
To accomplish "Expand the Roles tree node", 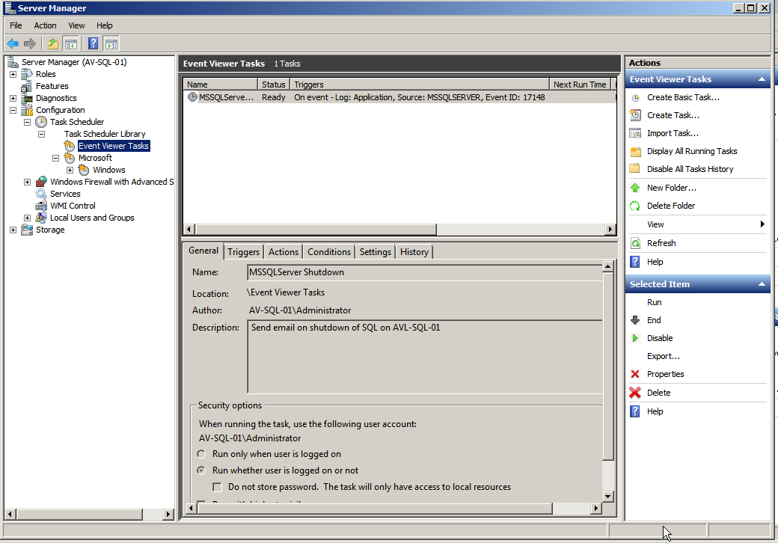I will 13,74.
